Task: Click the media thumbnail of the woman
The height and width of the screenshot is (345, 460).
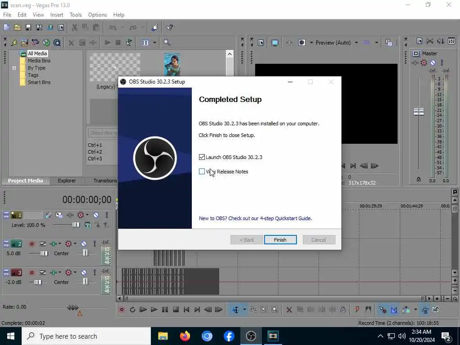Action: tap(172, 65)
